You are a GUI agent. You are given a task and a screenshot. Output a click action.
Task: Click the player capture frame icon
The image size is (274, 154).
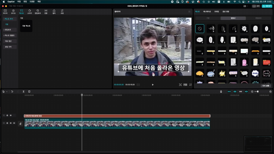(180, 85)
